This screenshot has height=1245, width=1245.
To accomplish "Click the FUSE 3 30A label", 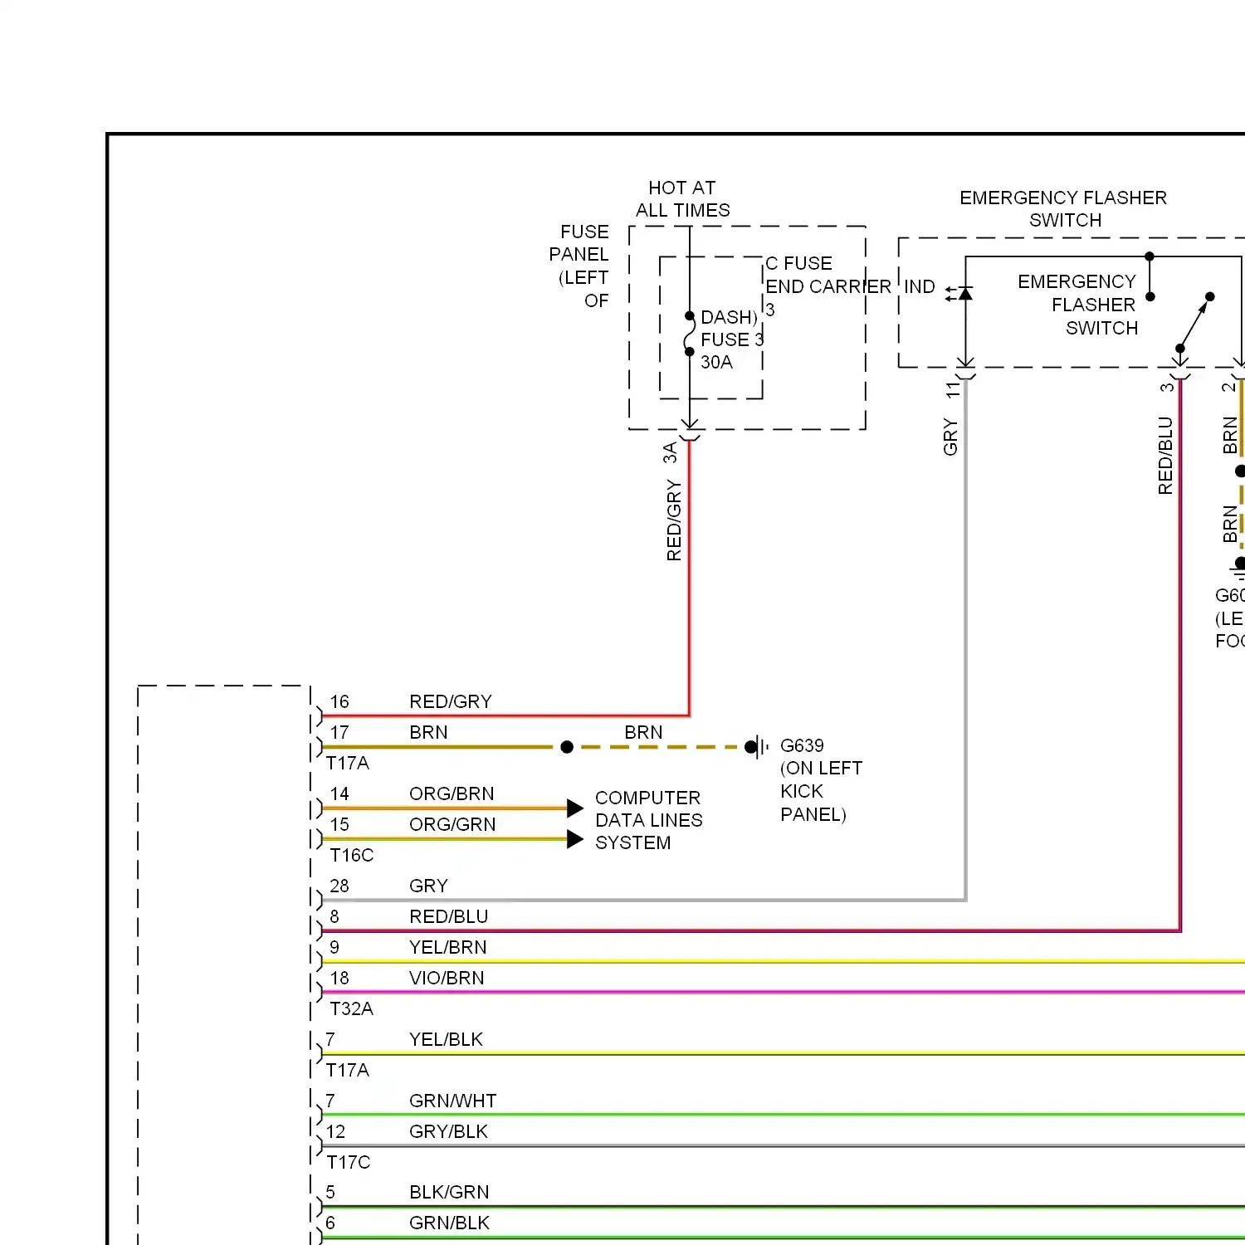I will coord(731,350).
